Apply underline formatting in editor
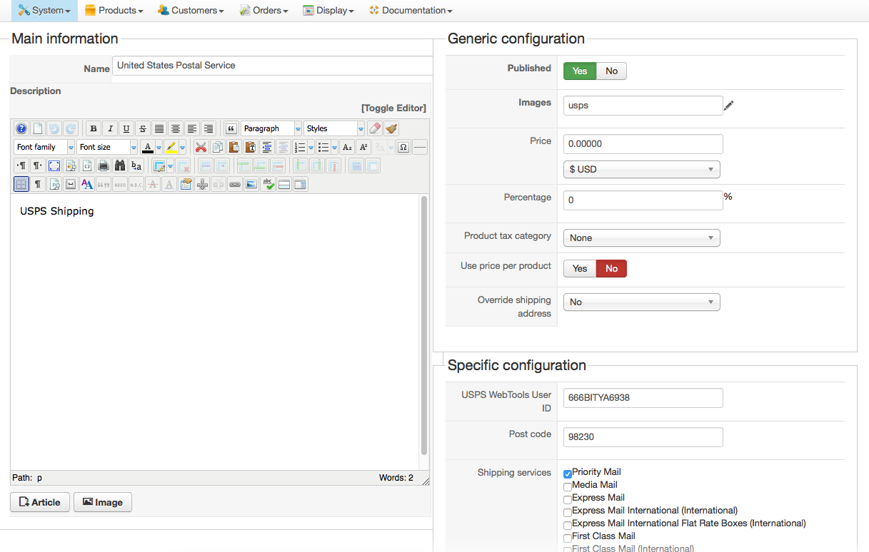This screenshot has width=869, height=552. [126, 129]
